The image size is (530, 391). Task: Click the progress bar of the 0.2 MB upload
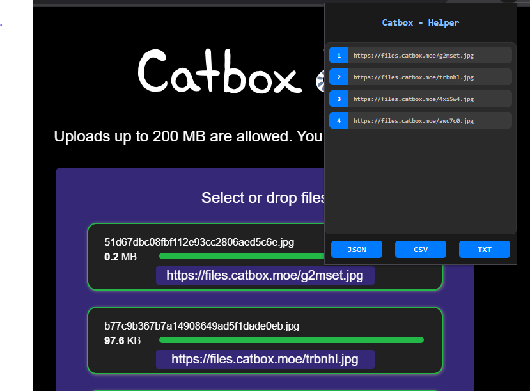pos(242,256)
